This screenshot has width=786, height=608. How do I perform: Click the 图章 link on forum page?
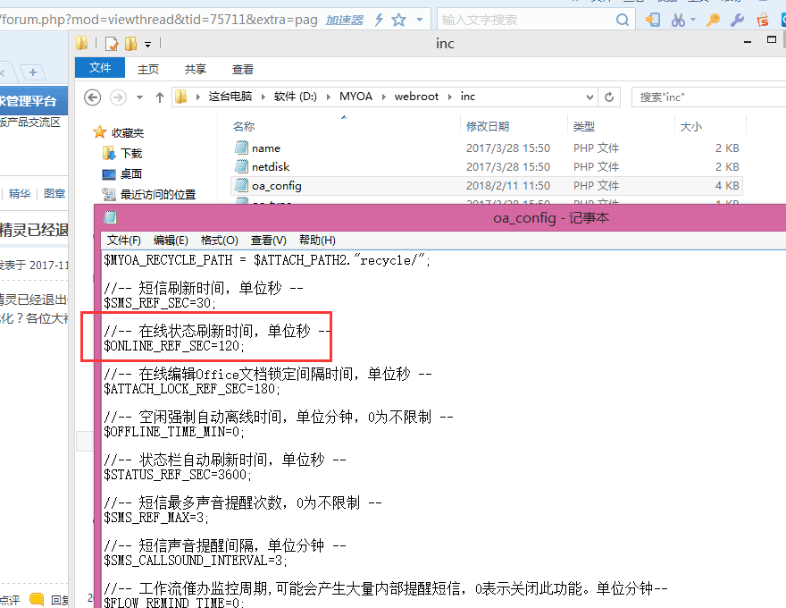tap(54, 193)
